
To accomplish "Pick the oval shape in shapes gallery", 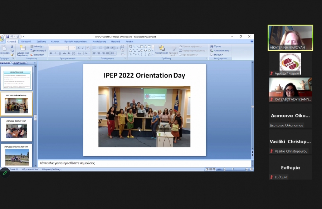I will tap(145, 47).
